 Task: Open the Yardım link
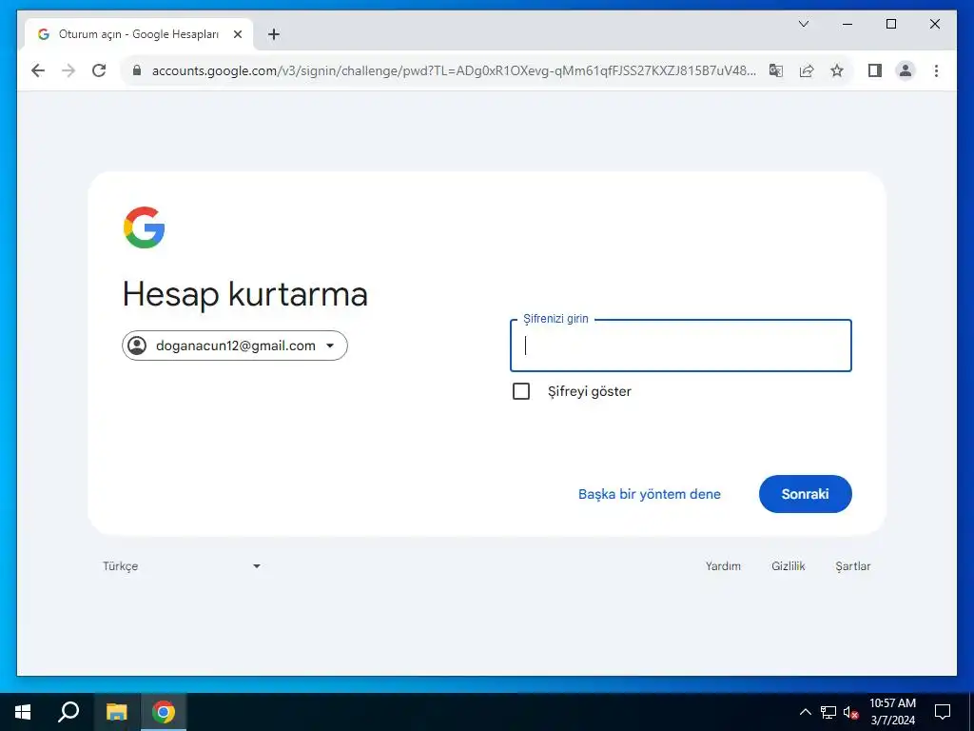(x=723, y=566)
